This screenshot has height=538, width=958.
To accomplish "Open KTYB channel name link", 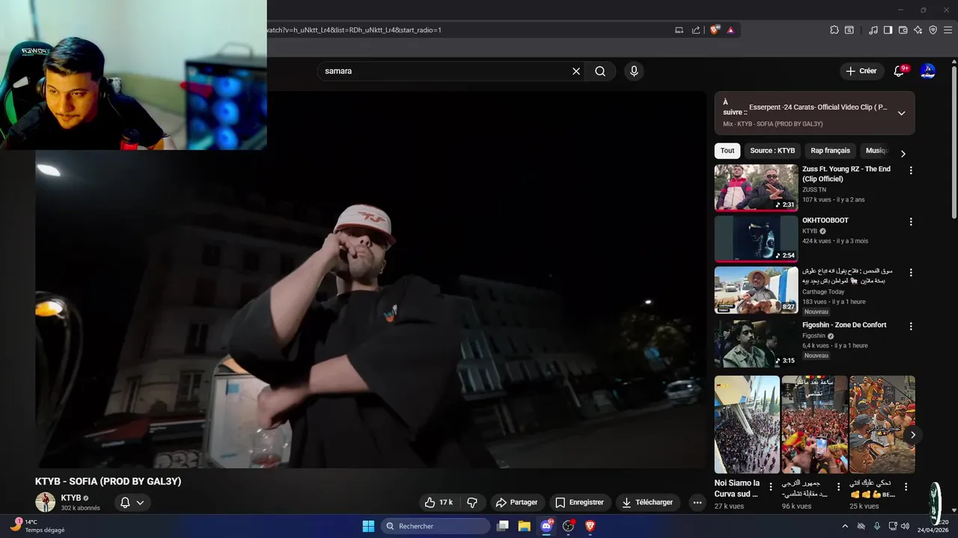I will coord(71,498).
